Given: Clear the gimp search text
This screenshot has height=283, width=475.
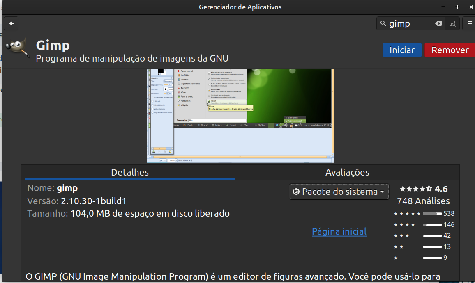Looking at the screenshot, I should point(438,23).
